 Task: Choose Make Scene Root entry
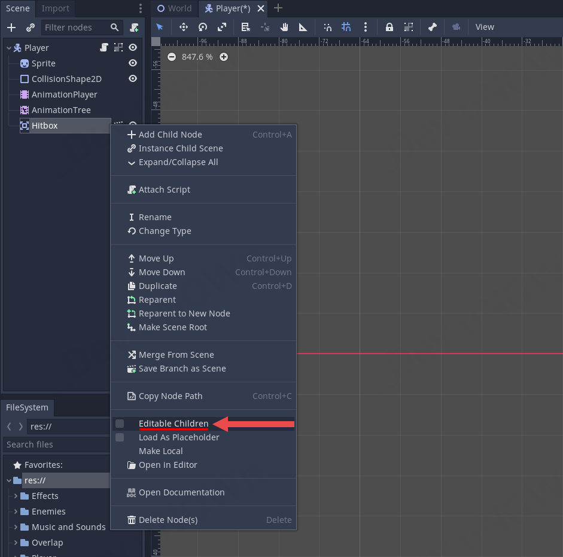pyautogui.click(x=203, y=327)
